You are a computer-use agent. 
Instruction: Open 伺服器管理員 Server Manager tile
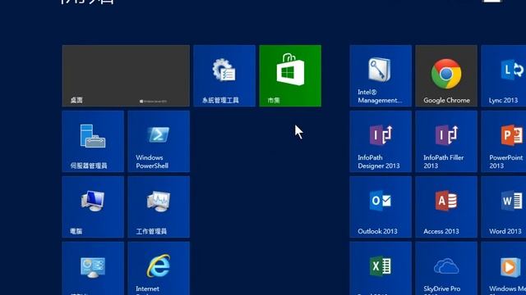click(x=93, y=142)
